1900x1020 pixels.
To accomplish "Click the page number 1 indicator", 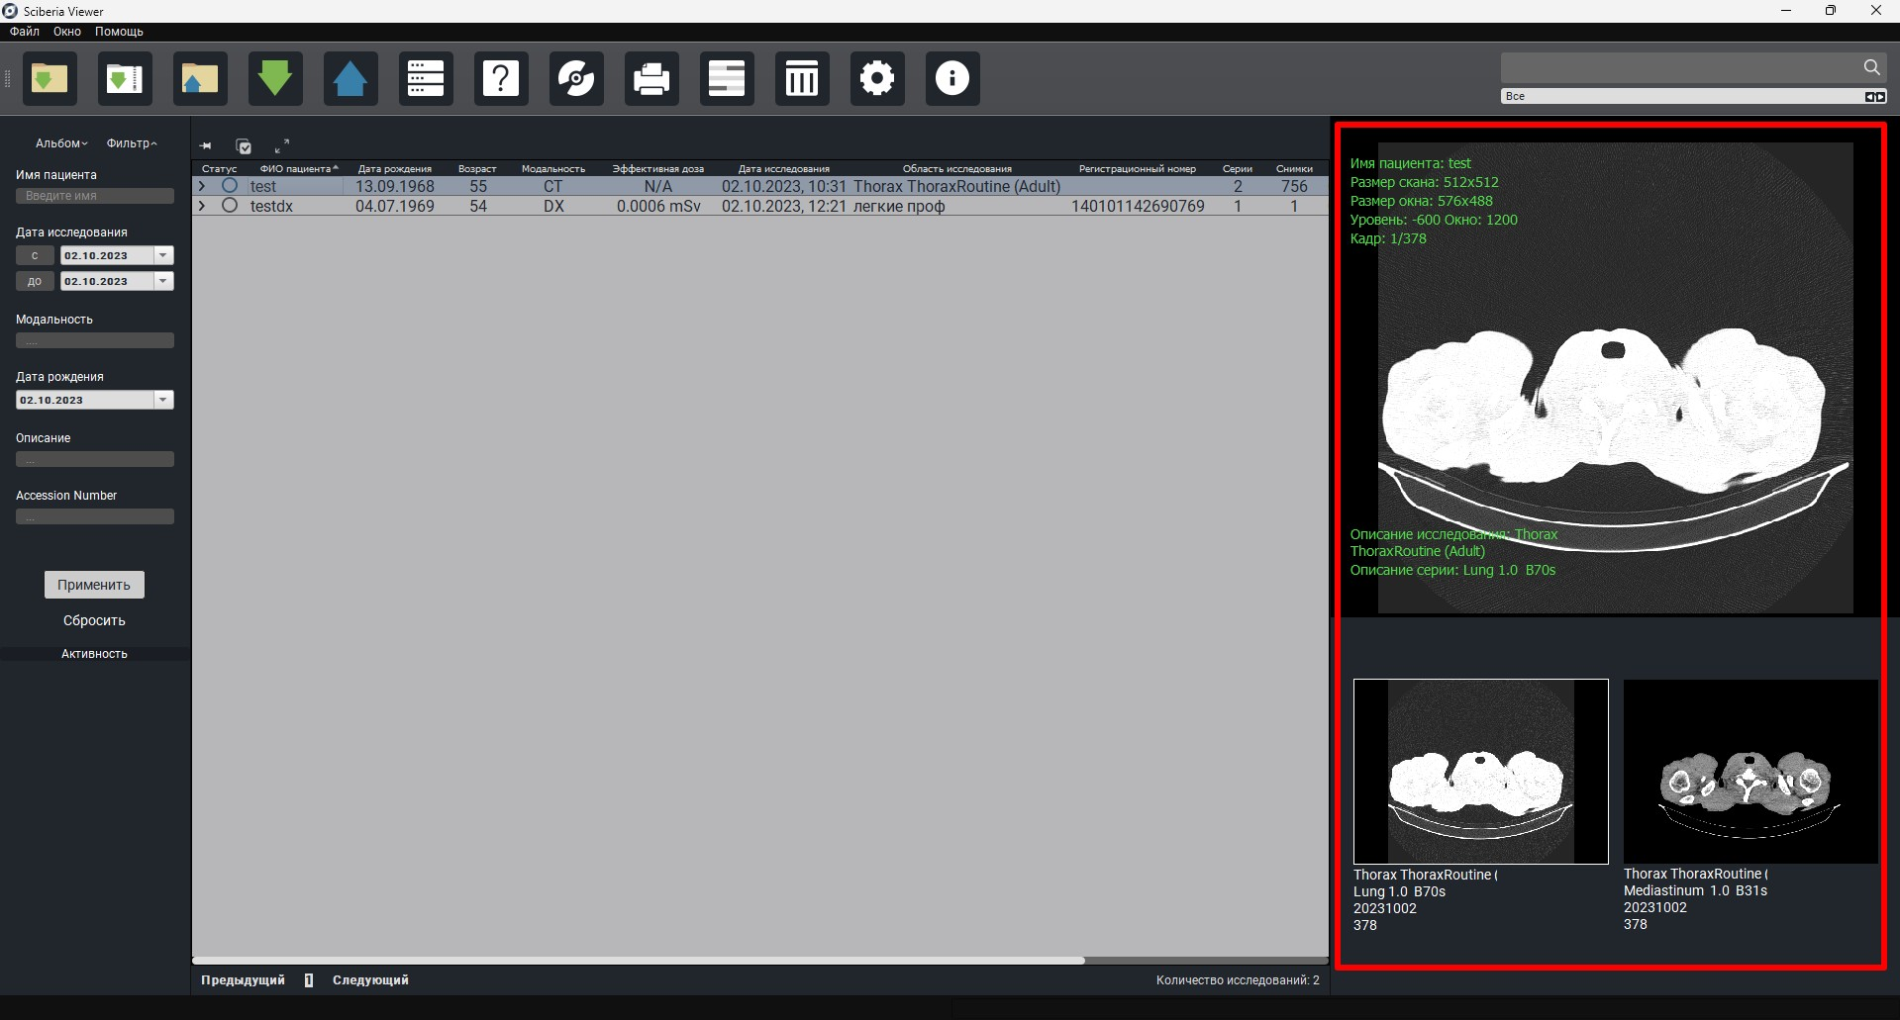I will pos(309,980).
